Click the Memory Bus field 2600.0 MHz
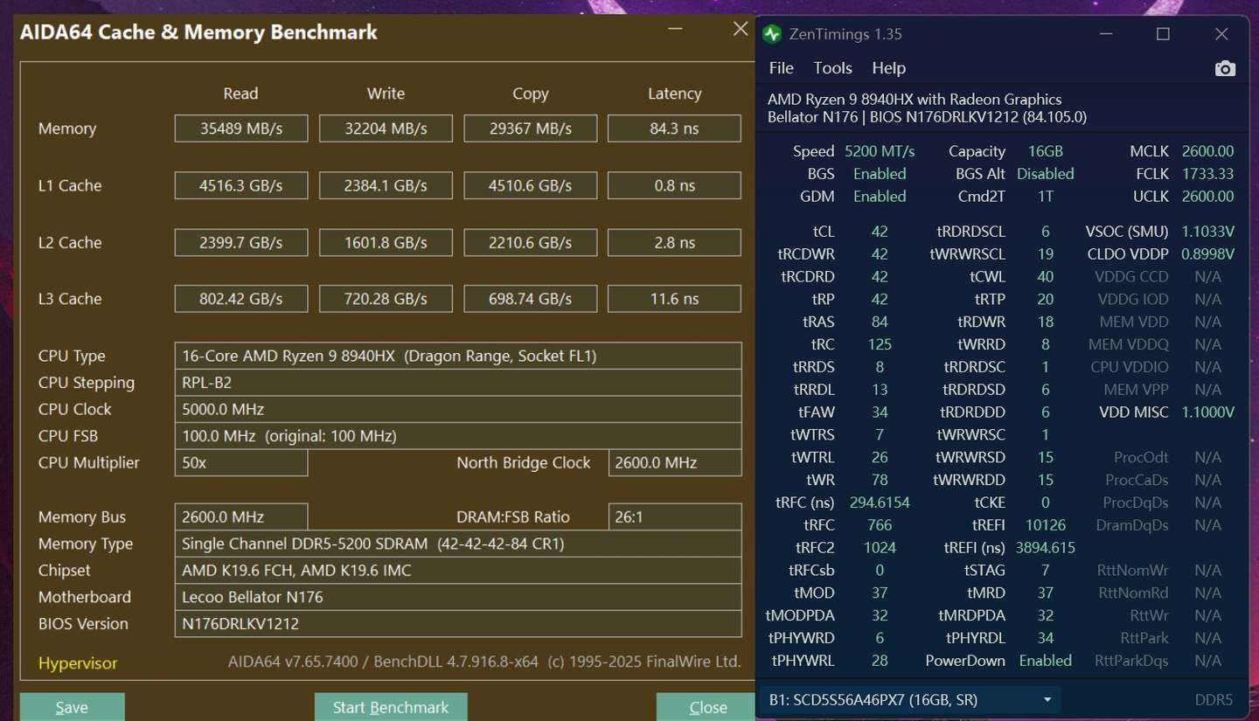This screenshot has height=721, width=1259. tap(241, 516)
